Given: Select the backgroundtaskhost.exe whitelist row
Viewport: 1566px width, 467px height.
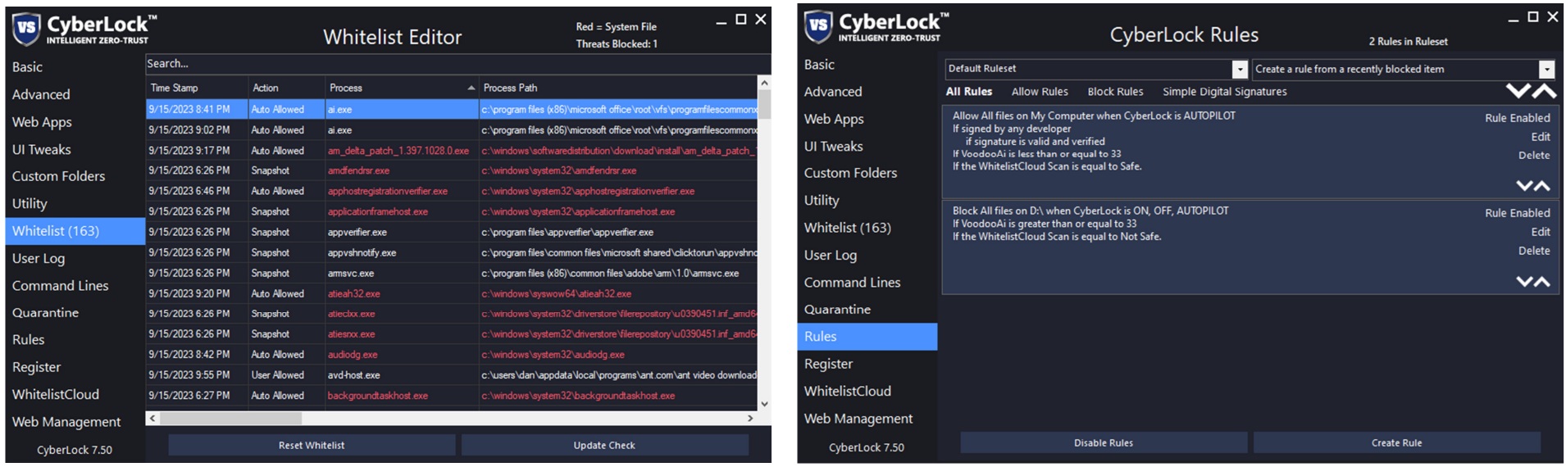Looking at the screenshot, I should [x=452, y=396].
